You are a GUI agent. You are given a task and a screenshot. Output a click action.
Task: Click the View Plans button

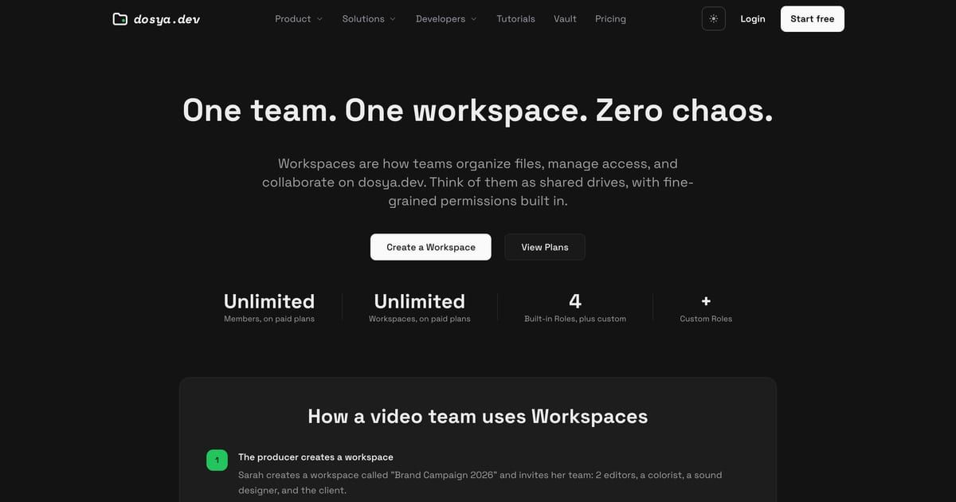coord(545,247)
